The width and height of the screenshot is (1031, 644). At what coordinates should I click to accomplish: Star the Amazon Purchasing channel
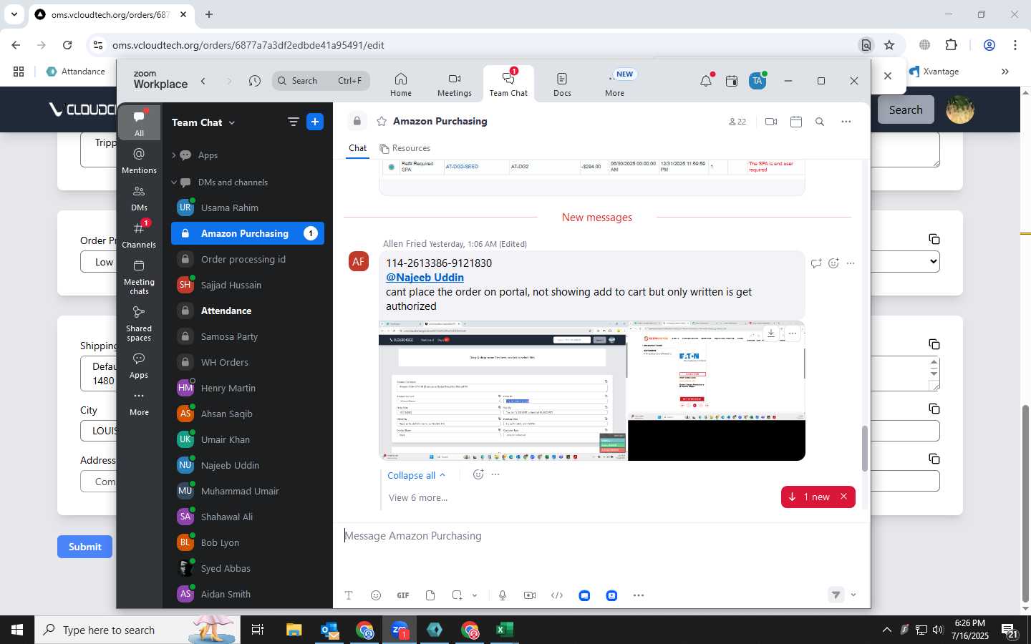click(x=382, y=121)
